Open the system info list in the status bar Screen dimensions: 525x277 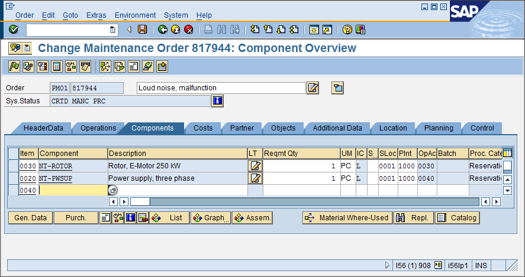click(438, 265)
